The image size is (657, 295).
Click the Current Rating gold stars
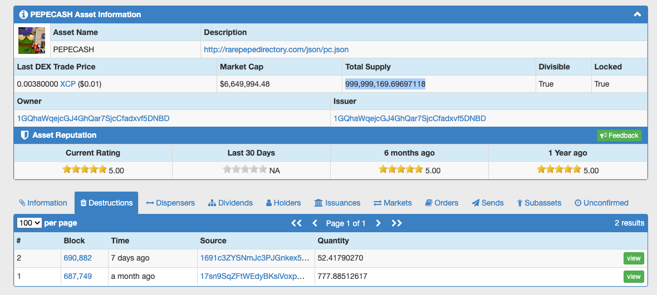85,169
